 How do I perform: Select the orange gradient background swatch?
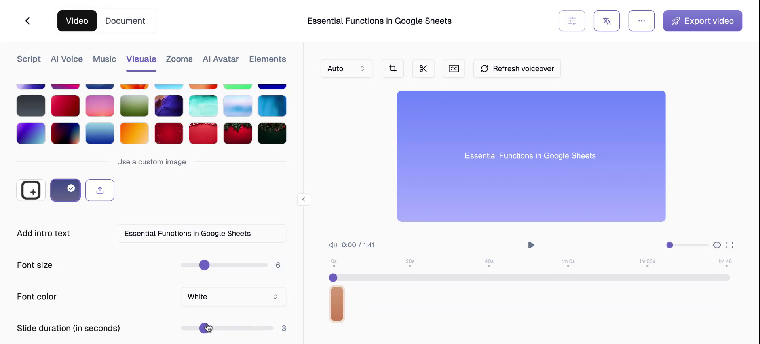coord(134,133)
